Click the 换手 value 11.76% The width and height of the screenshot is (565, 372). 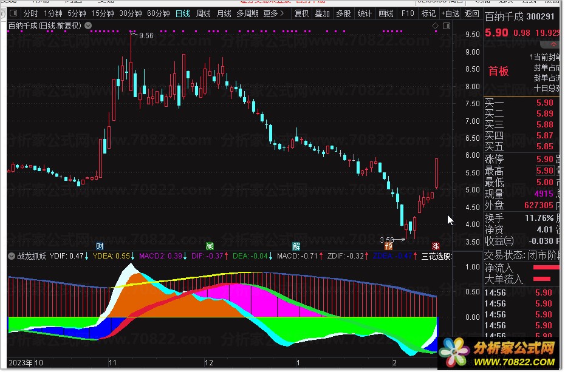tap(539, 218)
